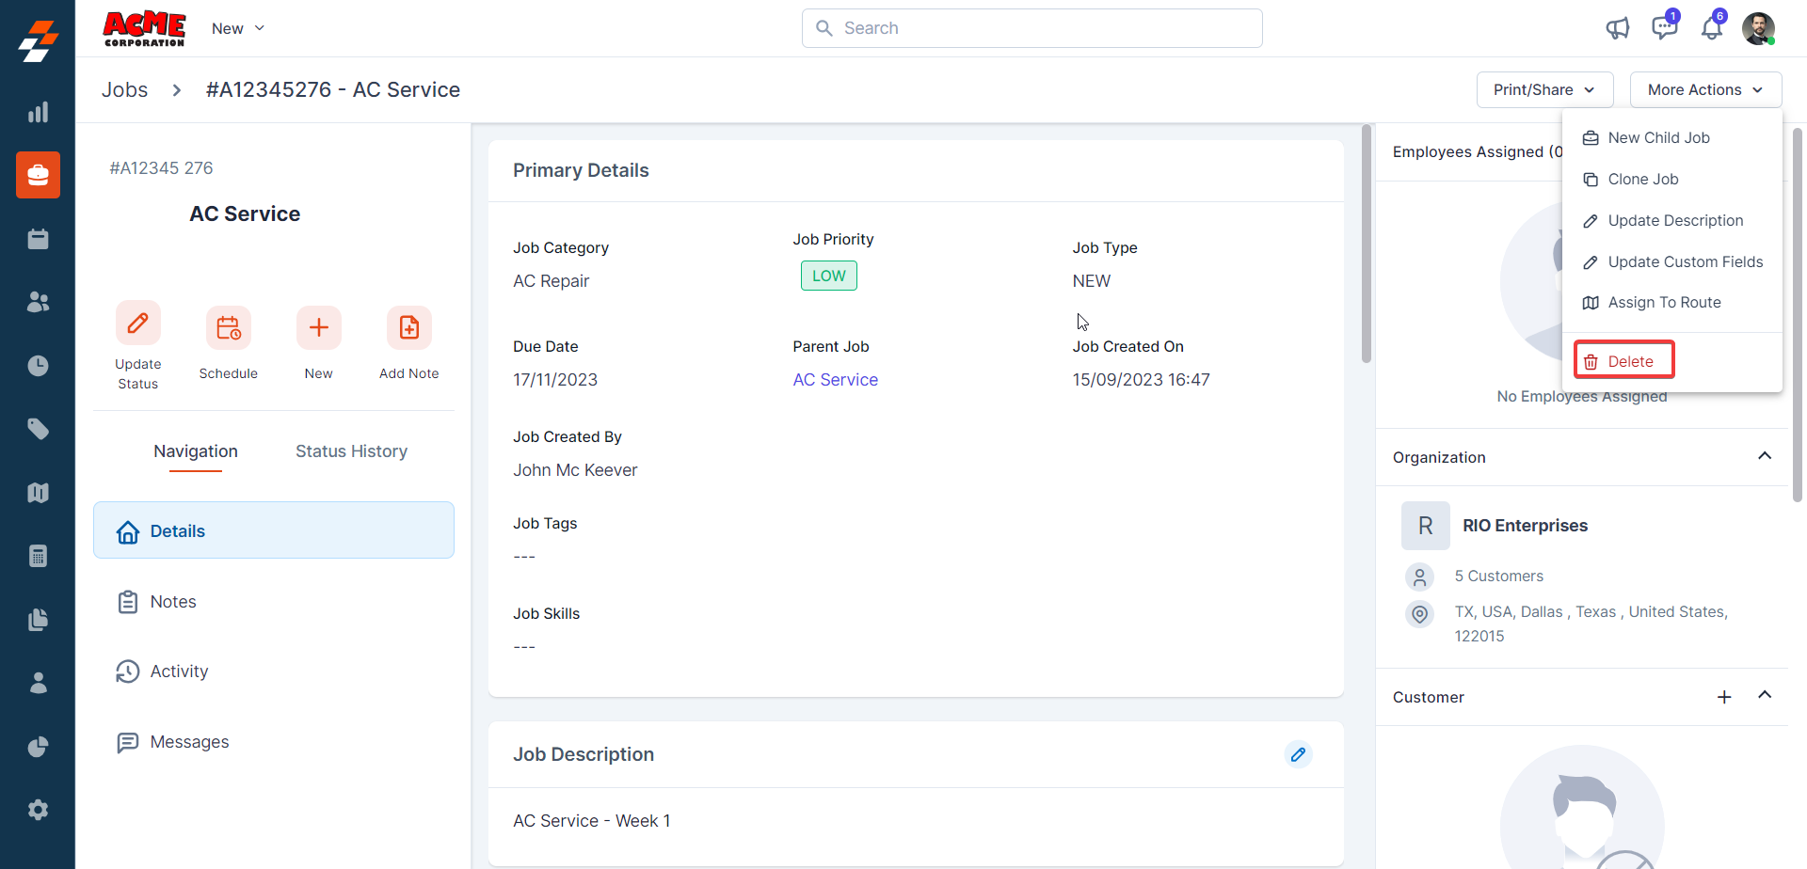Click the Add Note icon

(408, 328)
